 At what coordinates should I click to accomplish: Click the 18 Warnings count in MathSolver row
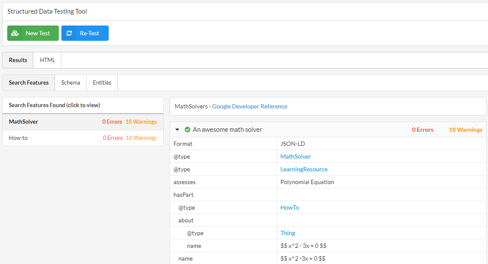[x=141, y=122]
